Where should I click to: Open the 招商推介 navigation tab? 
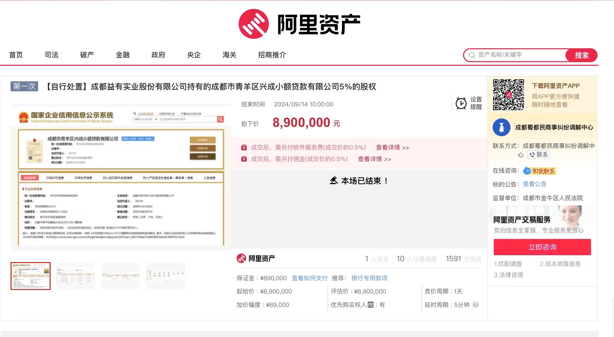click(272, 55)
